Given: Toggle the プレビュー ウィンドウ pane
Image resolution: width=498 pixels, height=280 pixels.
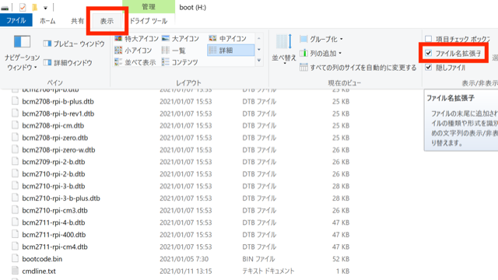Looking at the screenshot, I should [x=74, y=44].
